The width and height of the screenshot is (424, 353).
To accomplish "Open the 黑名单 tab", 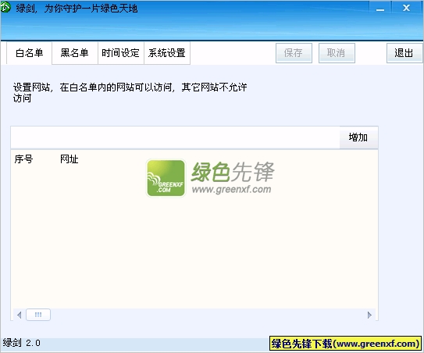I will (x=75, y=53).
